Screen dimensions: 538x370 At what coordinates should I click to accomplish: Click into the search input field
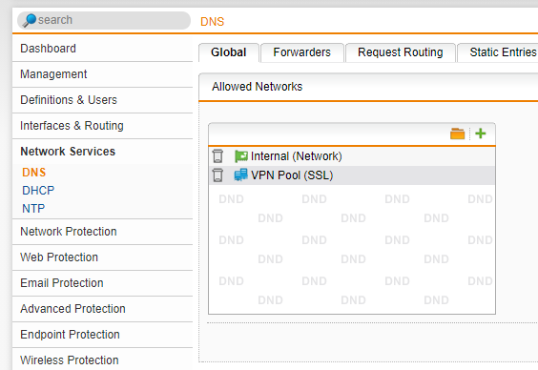(x=104, y=20)
